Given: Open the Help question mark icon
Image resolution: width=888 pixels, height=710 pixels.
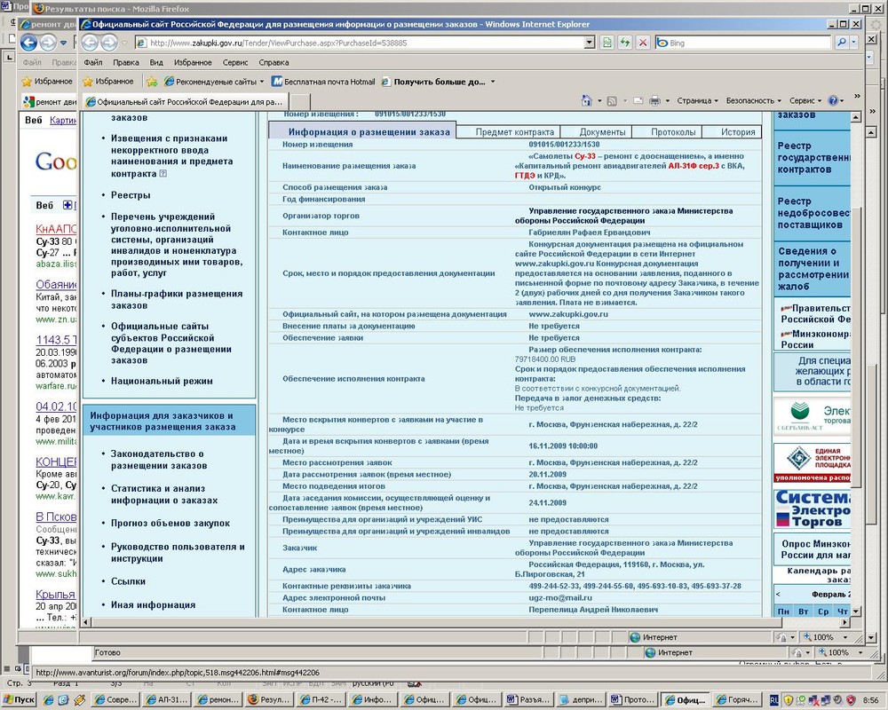Looking at the screenshot, I should [833, 101].
